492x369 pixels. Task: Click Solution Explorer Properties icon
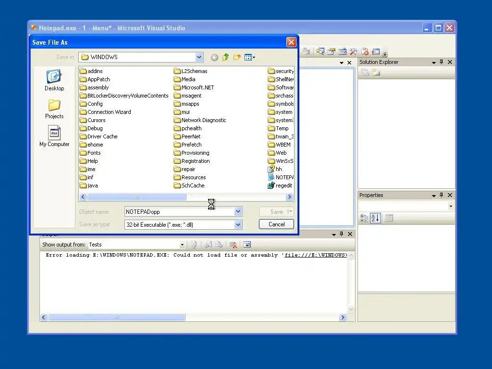click(365, 73)
